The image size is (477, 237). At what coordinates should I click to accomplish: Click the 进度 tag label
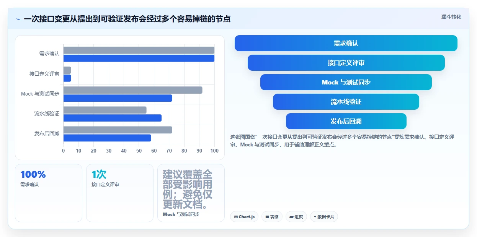click(299, 217)
